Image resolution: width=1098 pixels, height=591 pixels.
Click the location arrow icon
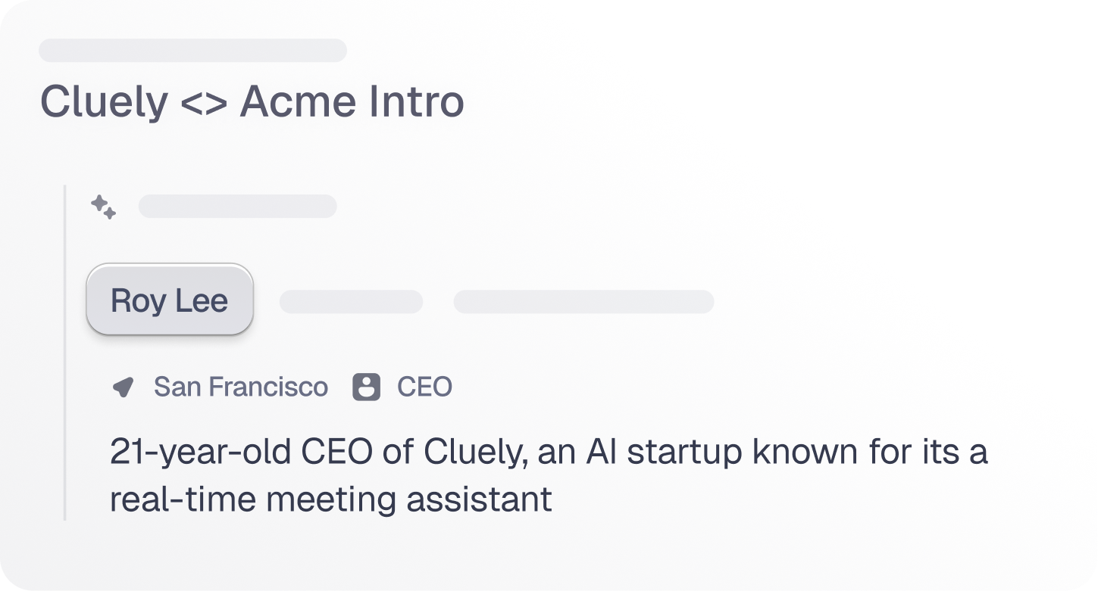click(123, 387)
